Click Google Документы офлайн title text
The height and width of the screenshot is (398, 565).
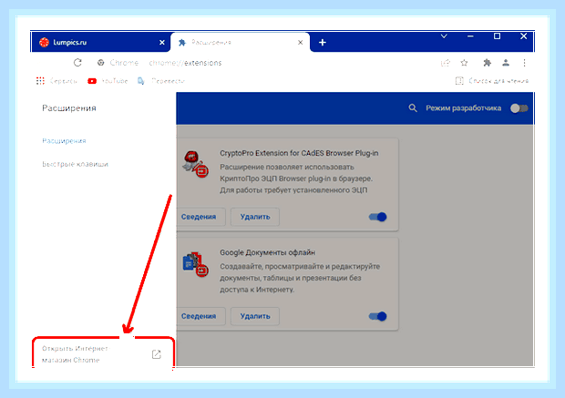pyautogui.click(x=267, y=252)
